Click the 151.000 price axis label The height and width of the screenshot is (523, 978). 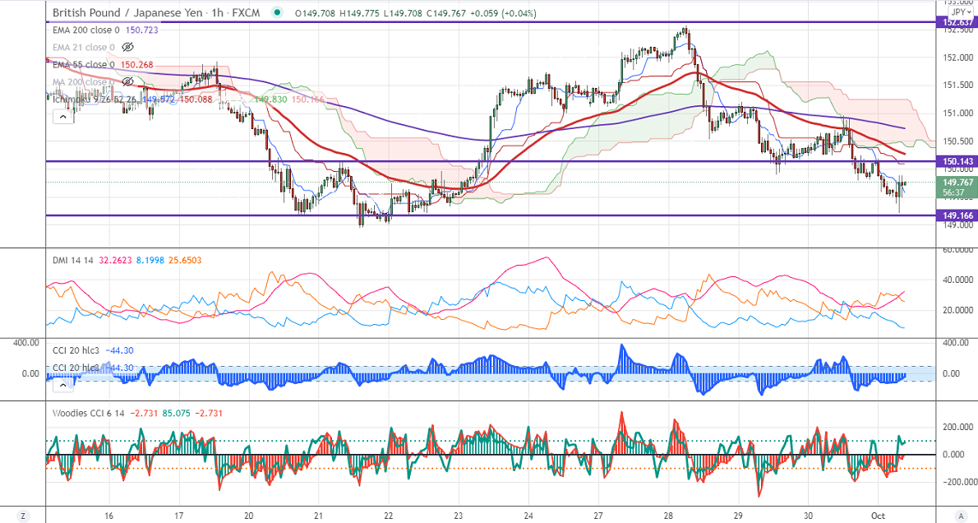(x=958, y=113)
